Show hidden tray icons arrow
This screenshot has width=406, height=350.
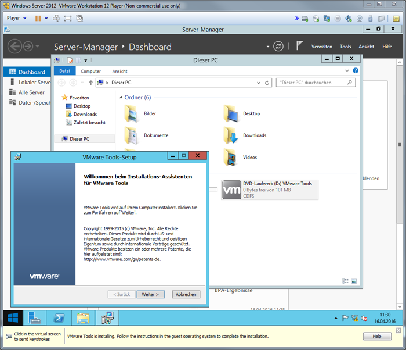coord(336,318)
